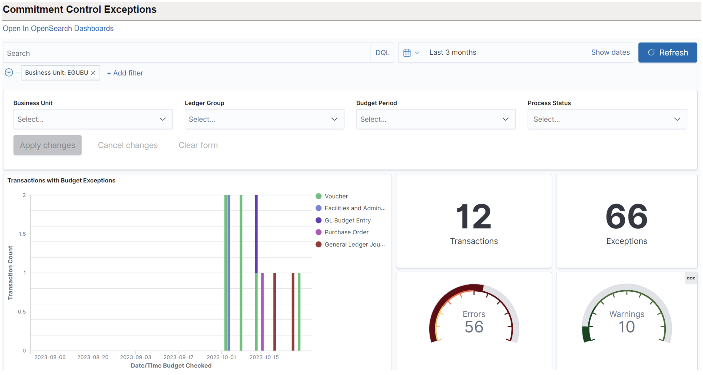Click the refresh arrow icon on the Refresh button
The height and width of the screenshot is (375, 703).
click(652, 52)
